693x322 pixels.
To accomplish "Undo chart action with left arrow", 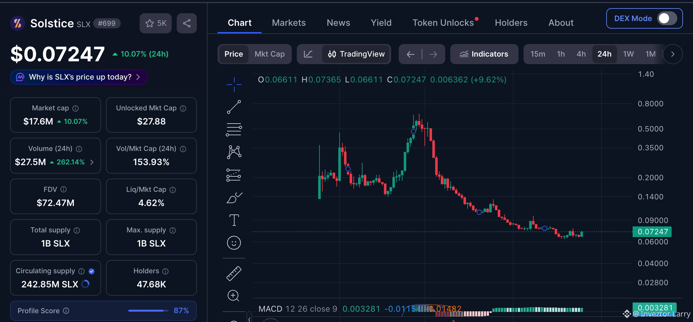I will pyautogui.click(x=410, y=54).
